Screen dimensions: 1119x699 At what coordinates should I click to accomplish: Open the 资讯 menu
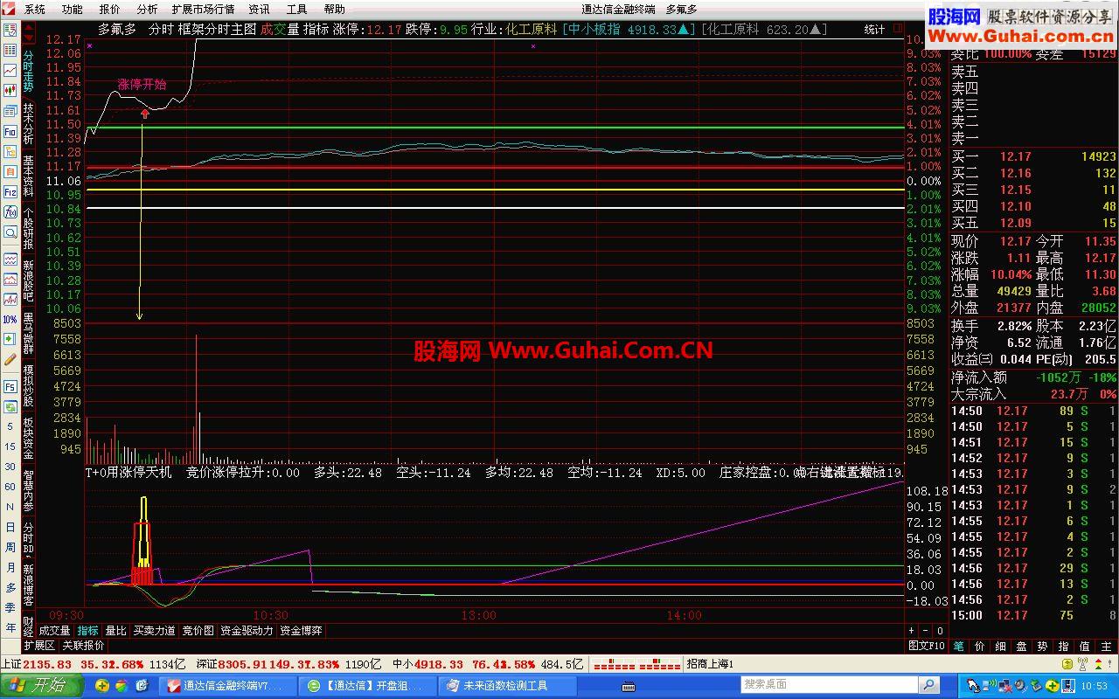coord(260,10)
